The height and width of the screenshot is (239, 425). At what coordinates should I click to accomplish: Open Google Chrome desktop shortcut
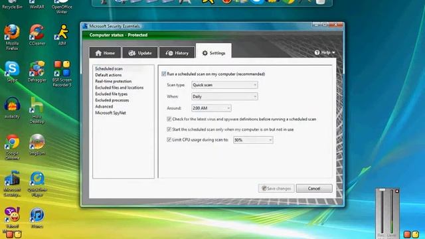[x=12, y=147]
